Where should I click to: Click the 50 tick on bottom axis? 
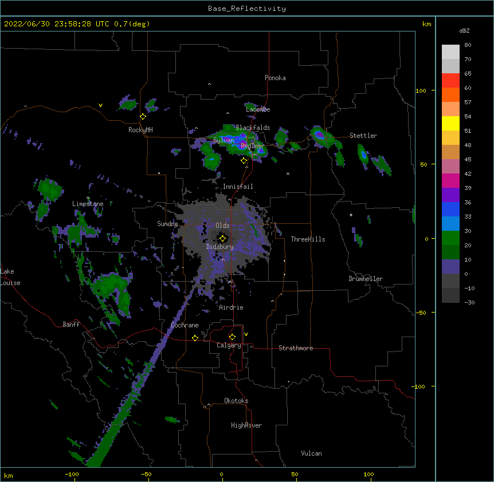click(295, 474)
